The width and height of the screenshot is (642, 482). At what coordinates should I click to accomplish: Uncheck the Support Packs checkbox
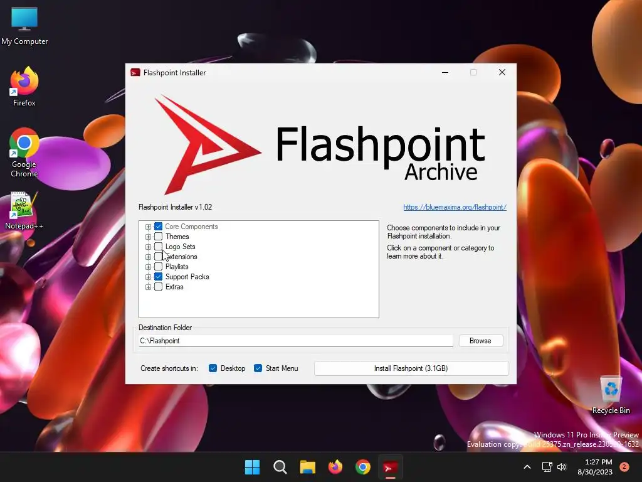[x=159, y=277]
